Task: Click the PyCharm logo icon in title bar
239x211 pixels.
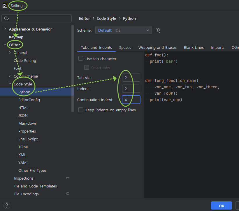Action: [x=5, y=5]
